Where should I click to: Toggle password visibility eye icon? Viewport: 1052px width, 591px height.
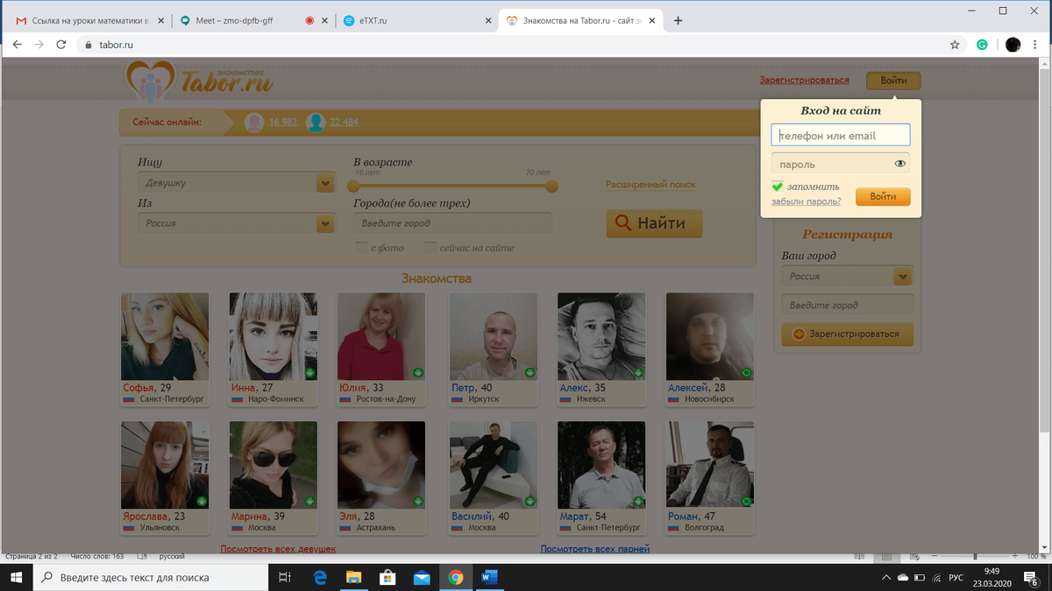(x=899, y=164)
